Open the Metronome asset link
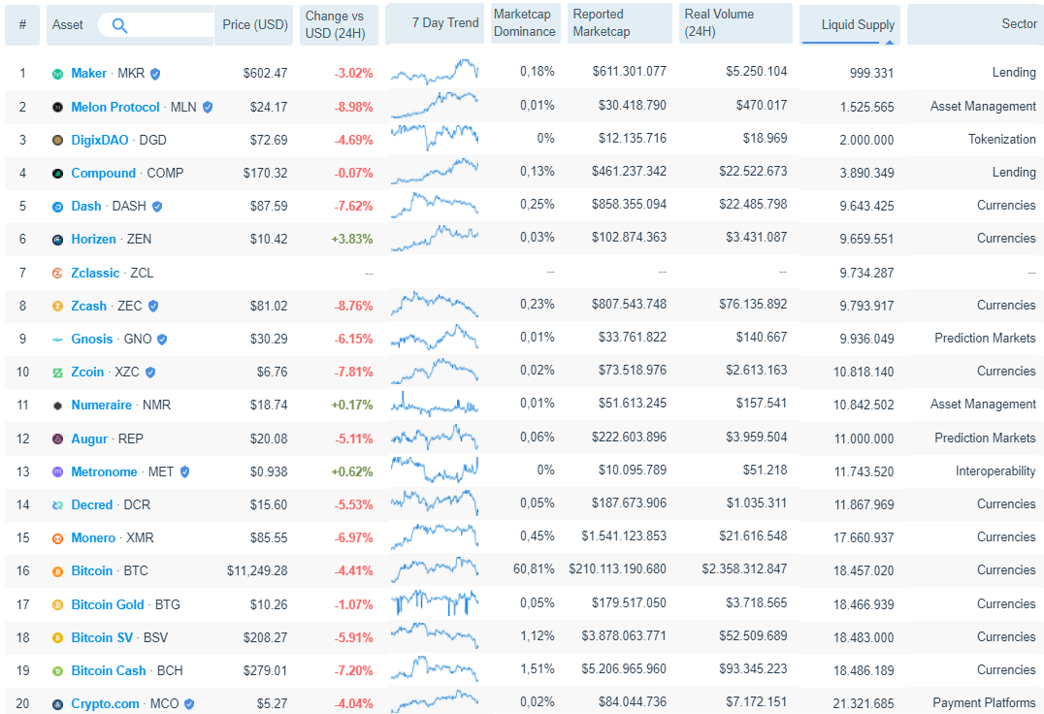 [x=104, y=471]
